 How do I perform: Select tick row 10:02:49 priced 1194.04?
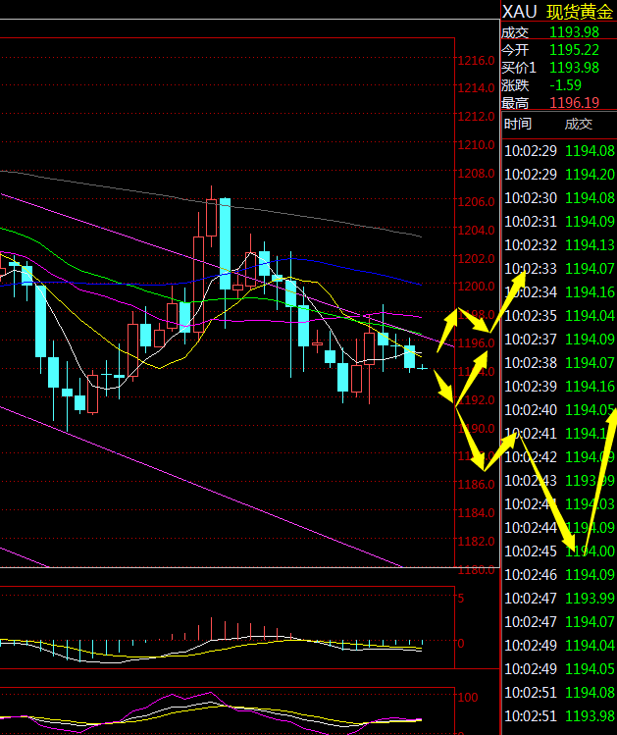pos(559,646)
